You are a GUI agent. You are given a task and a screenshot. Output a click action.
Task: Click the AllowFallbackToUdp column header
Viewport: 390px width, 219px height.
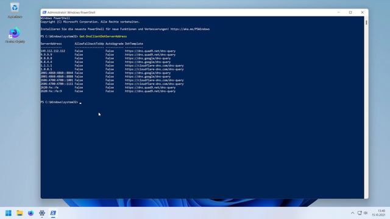[x=90, y=44]
